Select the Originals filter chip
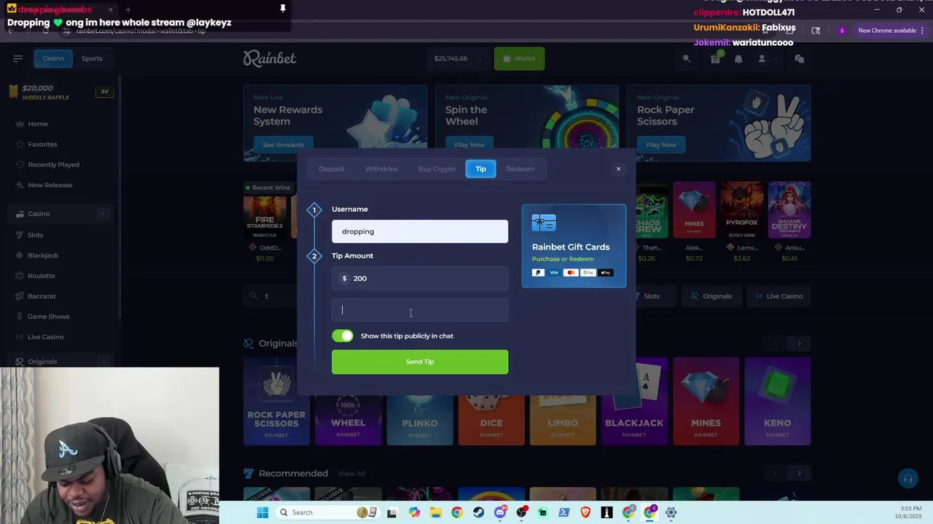The width and height of the screenshot is (933, 524). click(711, 296)
